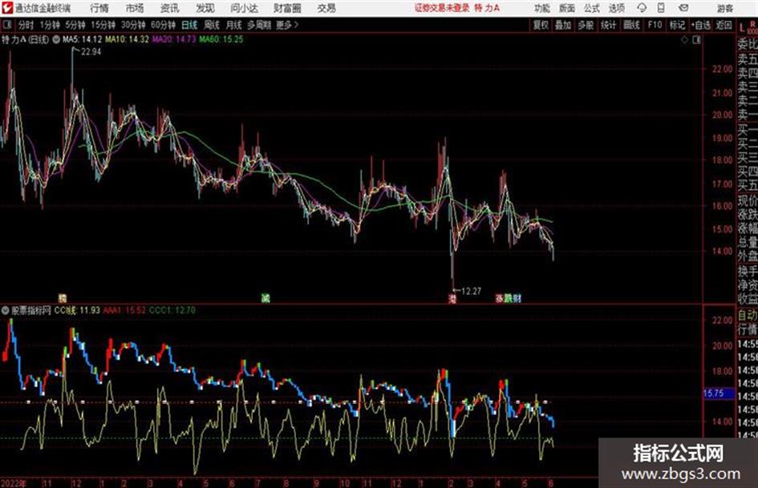Click the mobile phone icon

(661, 8)
